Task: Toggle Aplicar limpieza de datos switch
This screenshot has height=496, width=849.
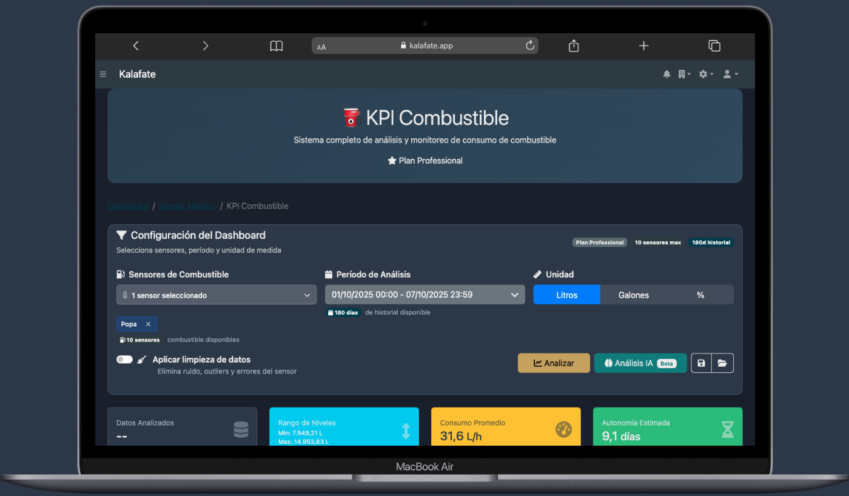Action: 124,360
